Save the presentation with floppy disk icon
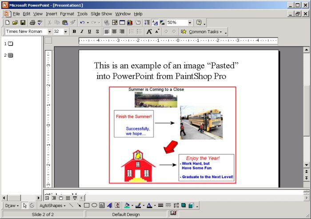Screen dimensions: 311x219 pyautogui.click(x=23, y=23)
